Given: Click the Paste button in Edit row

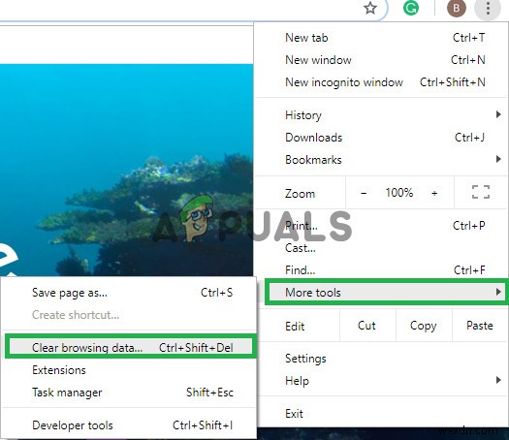Looking at the screenshot, I should point(480,326).
